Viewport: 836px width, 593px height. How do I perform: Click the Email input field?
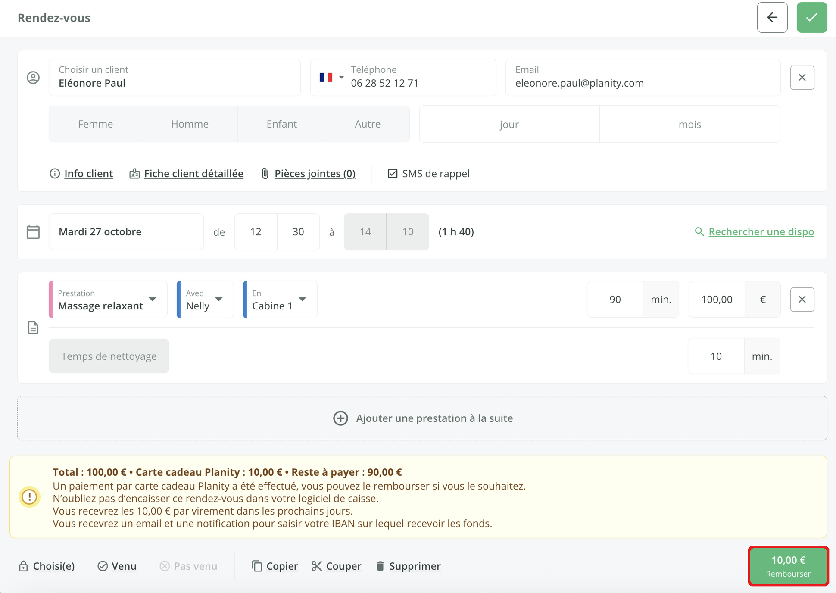point(643,78)
